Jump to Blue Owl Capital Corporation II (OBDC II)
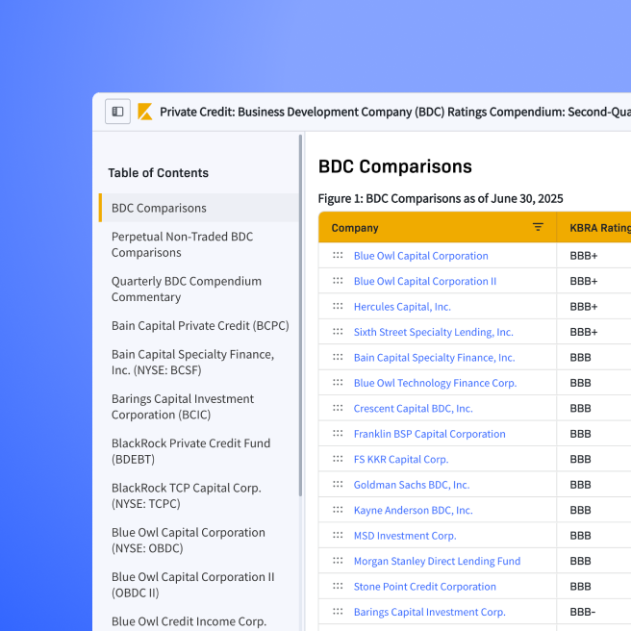This screenshot has width=631, height=631. tap(192, 585)
